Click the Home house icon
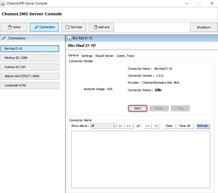The width and height of the screenshot is (218, 193). (x=10, y=27)
